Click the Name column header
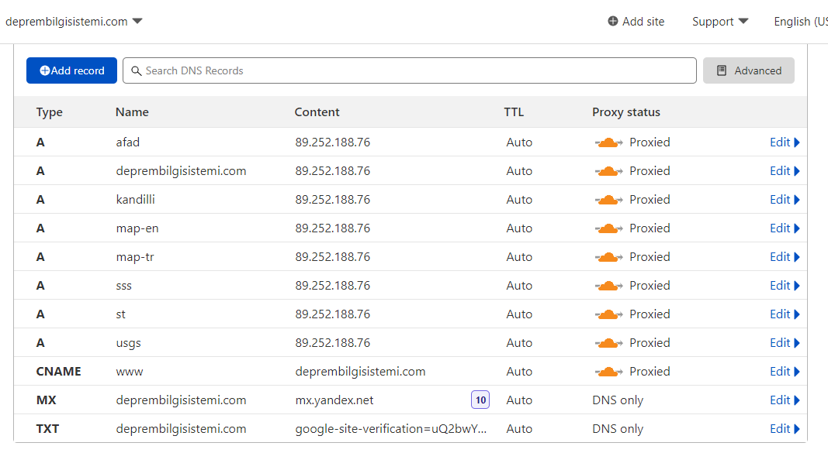Screen dimensions: 828x453 click(x=132, y=112)
